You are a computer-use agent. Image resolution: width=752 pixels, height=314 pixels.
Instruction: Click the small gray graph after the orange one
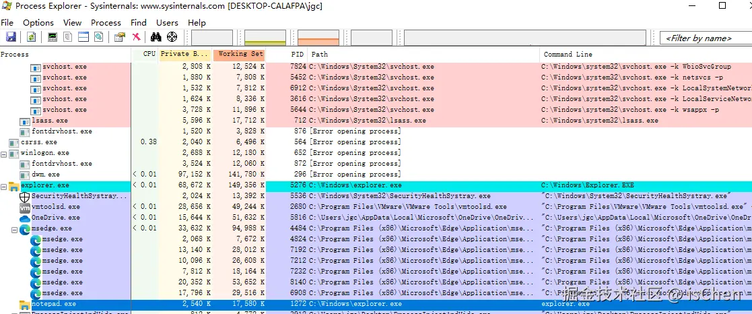(x=372, y=38)
